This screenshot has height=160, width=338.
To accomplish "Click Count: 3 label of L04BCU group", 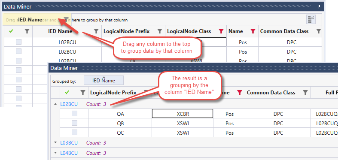I will (96, 153).
